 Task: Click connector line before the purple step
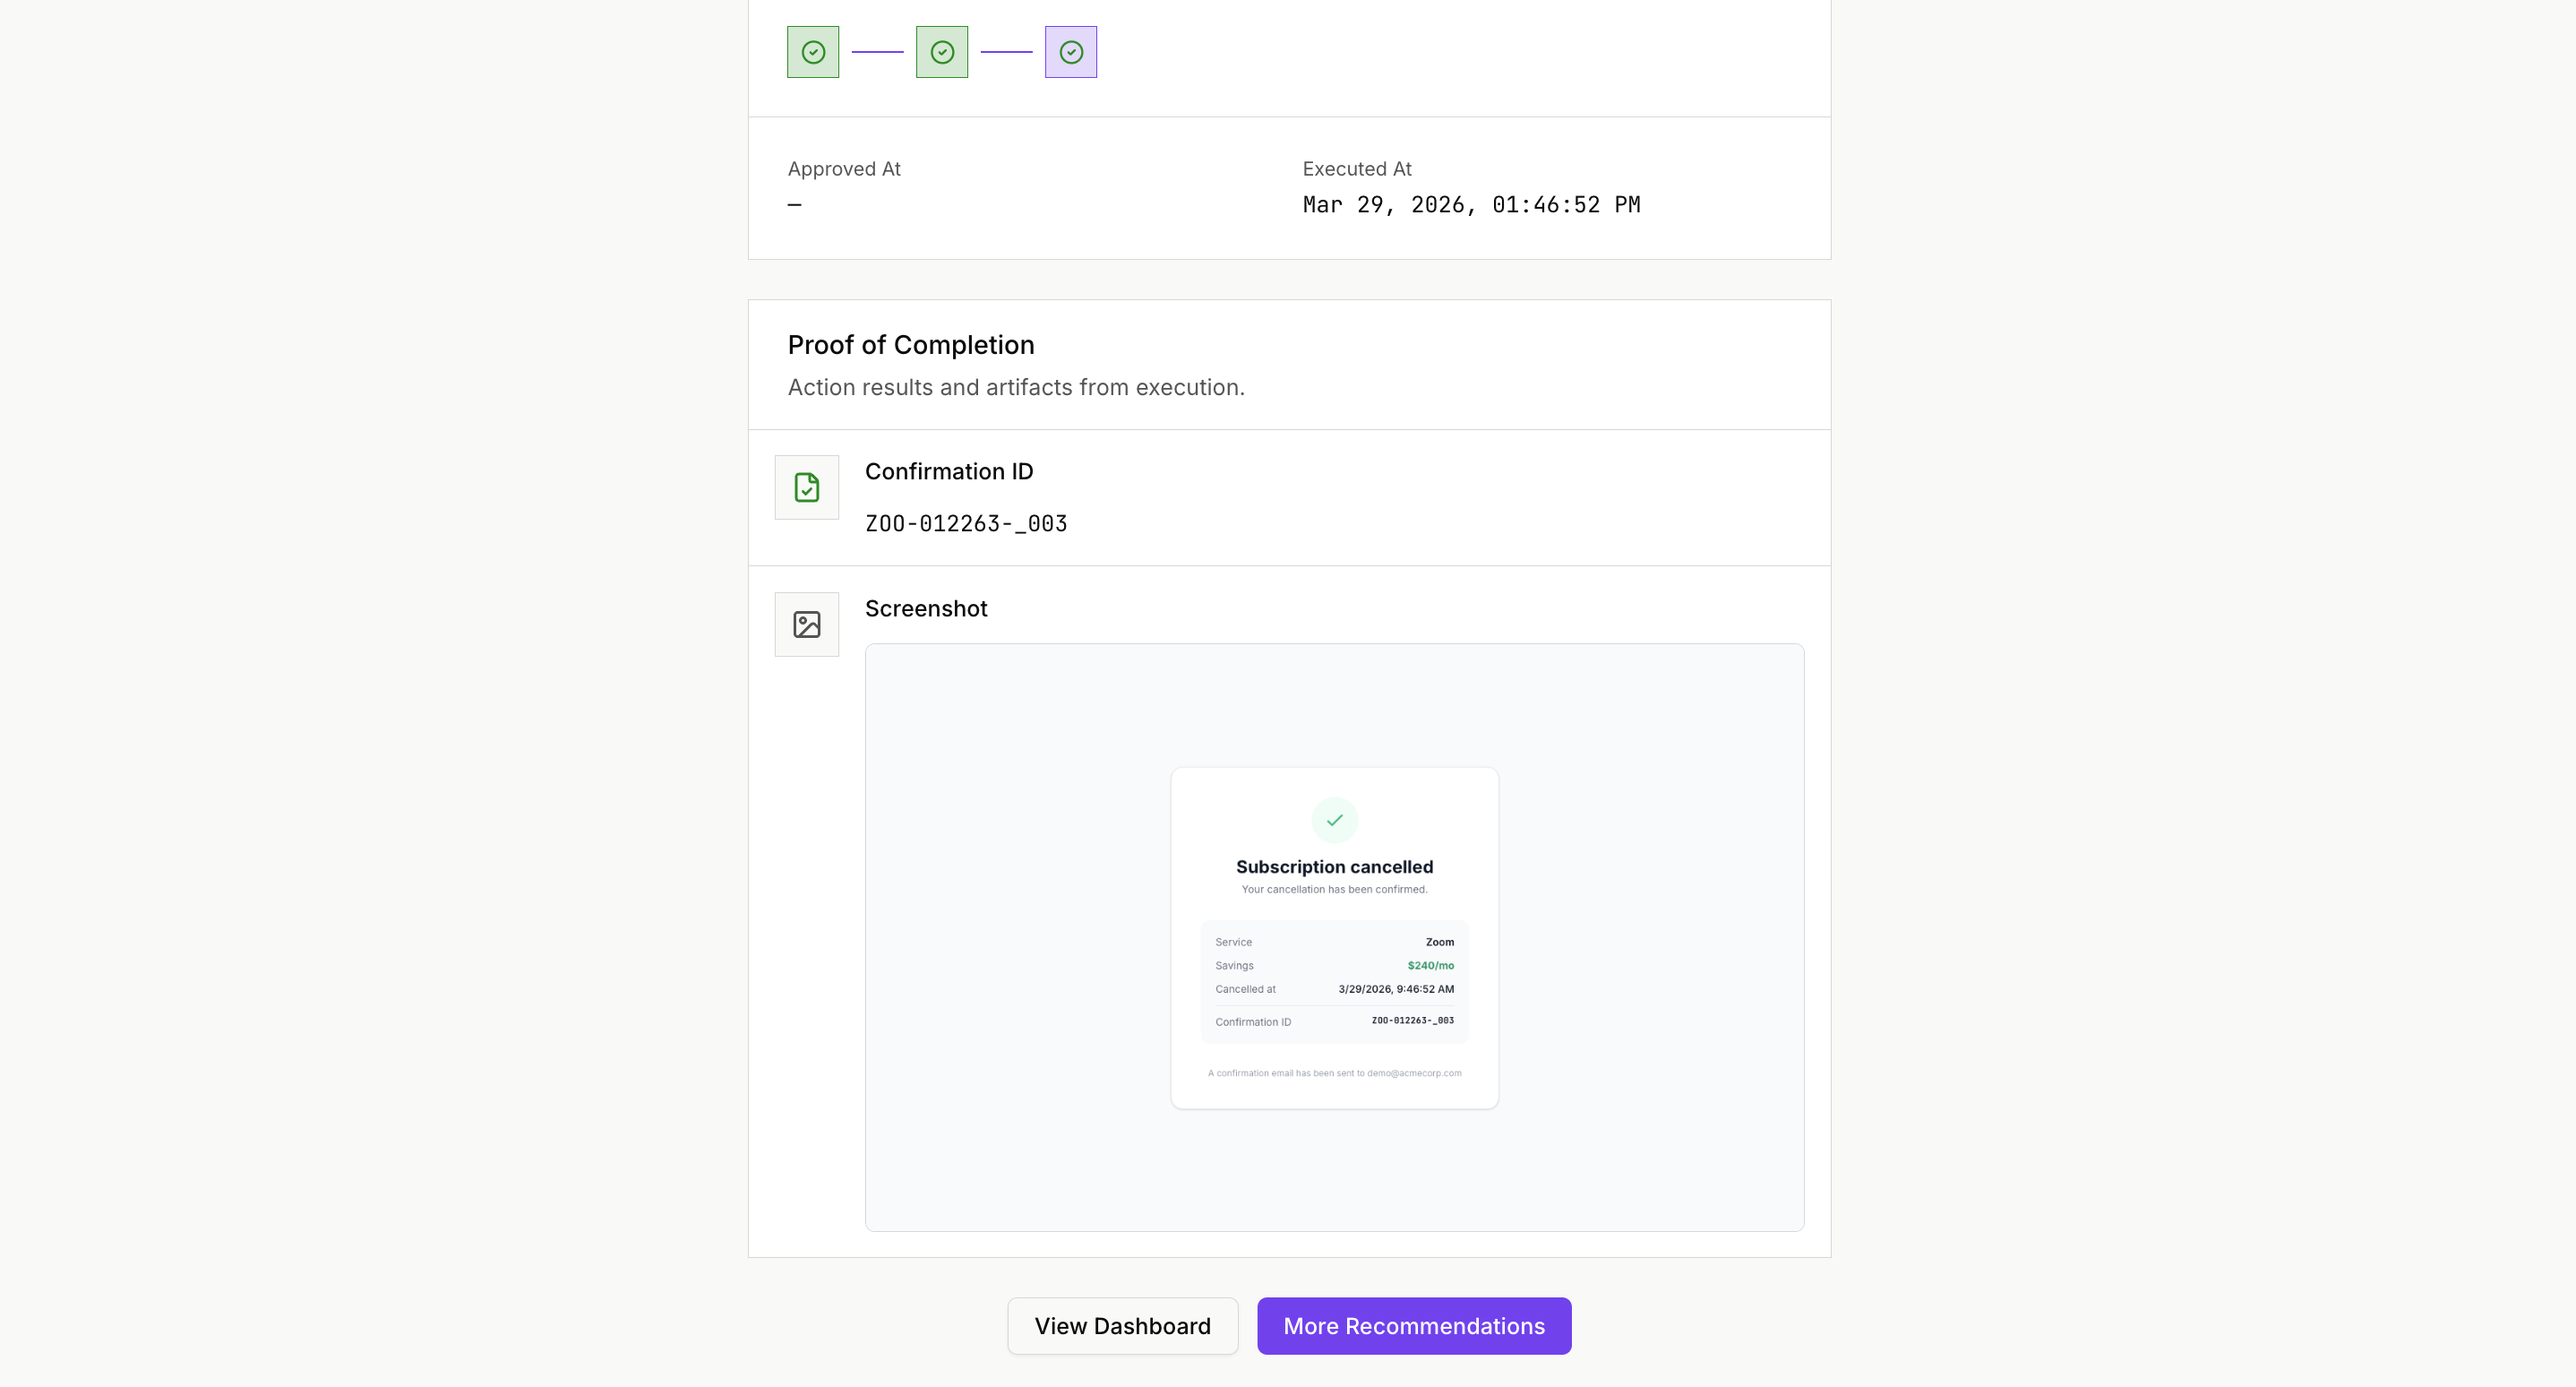(x=1006, y=52)
